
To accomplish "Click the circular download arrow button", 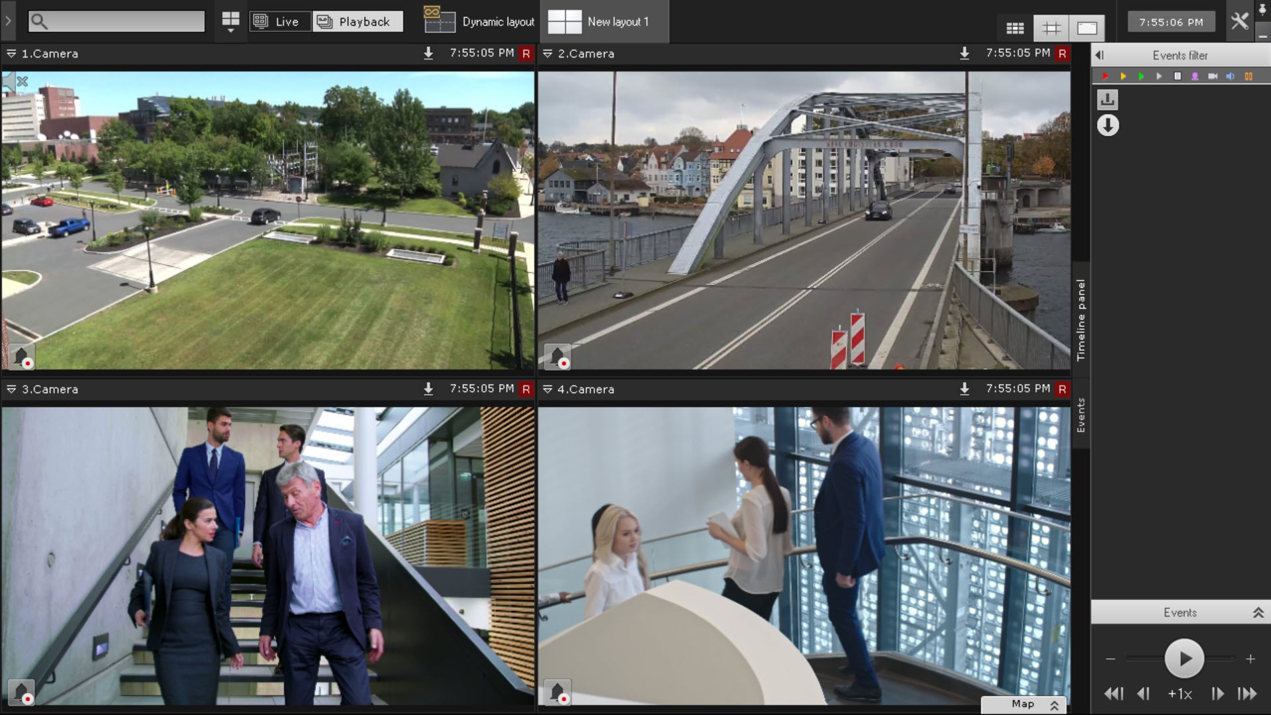I will 1107,125.
